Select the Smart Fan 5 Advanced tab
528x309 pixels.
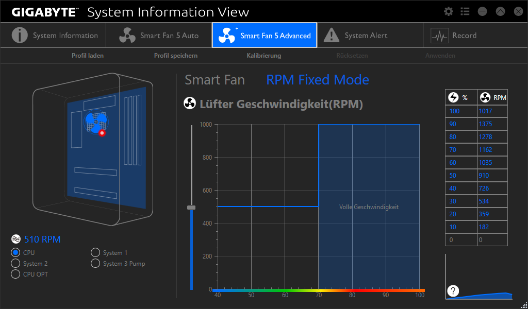pos(265,36)
